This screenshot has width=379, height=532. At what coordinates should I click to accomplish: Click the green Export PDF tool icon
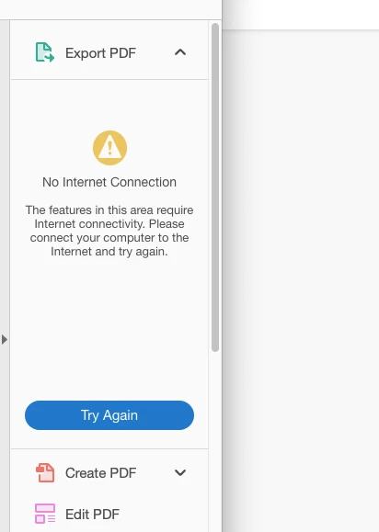tap(45, 52)
